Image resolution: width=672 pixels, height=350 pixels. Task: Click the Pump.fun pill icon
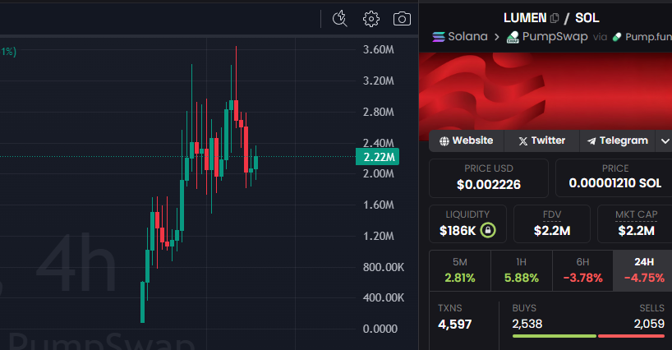tap(617, 37)
